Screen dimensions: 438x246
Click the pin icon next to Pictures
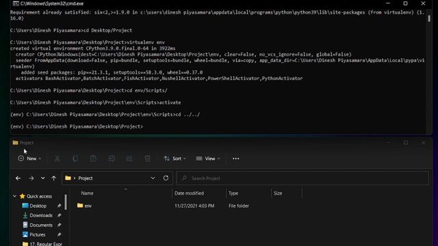[60, 234]
